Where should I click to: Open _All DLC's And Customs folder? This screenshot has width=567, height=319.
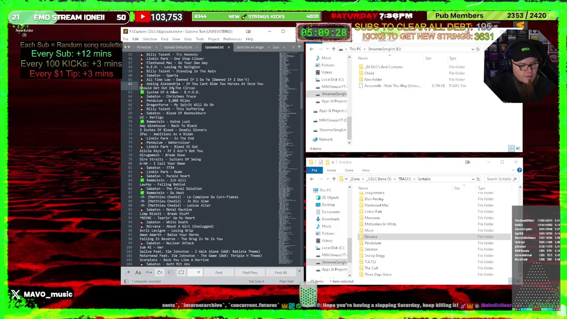(384, 67)
